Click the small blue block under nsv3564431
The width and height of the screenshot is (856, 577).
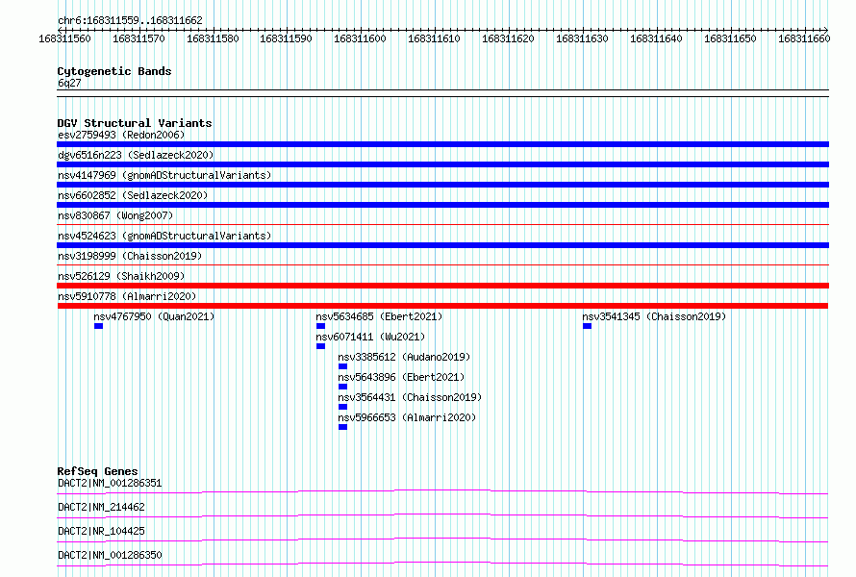pyautogui.click(x=342, y=407)
